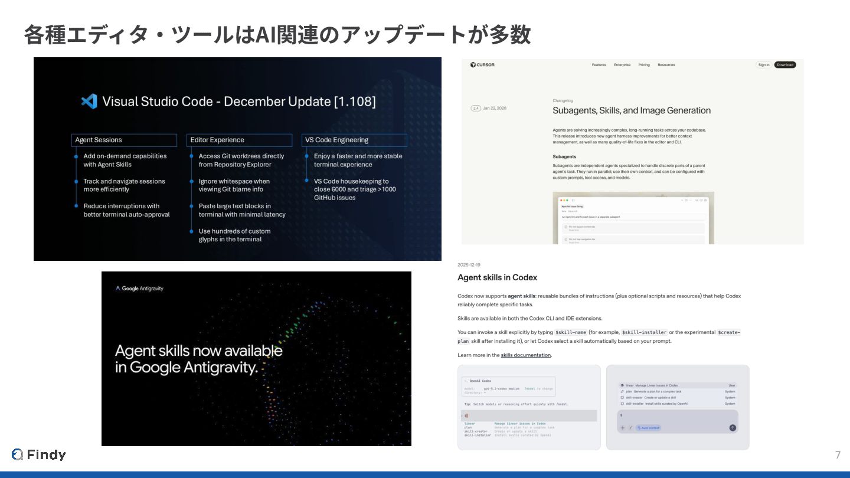Click the send arrow button in the Codex prompt
850x478 pixels.
pos(733,428)
